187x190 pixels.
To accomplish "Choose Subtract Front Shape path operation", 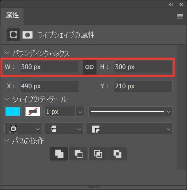I will (x=79, y=154).
